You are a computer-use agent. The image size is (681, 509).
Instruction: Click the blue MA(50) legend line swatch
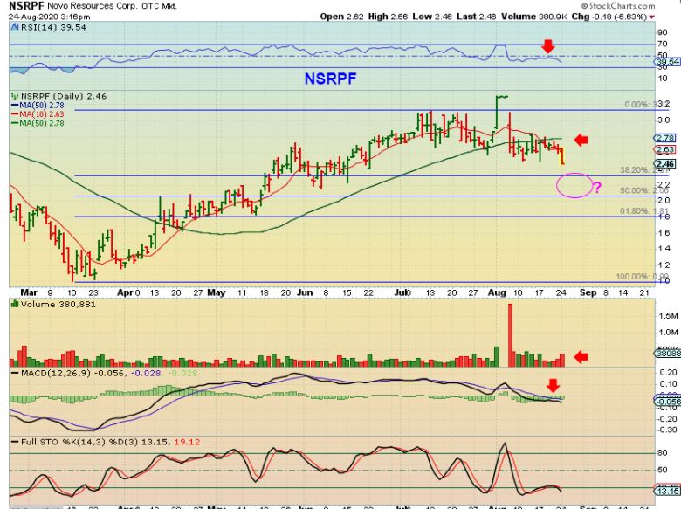pos(15,105)
